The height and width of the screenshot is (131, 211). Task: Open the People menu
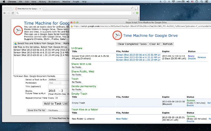[76, 2]
